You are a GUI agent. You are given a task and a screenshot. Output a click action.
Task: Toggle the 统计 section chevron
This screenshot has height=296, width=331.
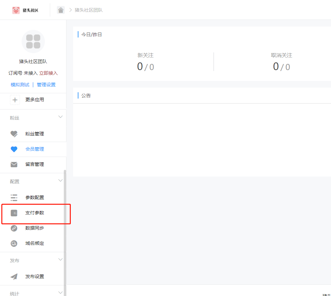coord(60,293)
